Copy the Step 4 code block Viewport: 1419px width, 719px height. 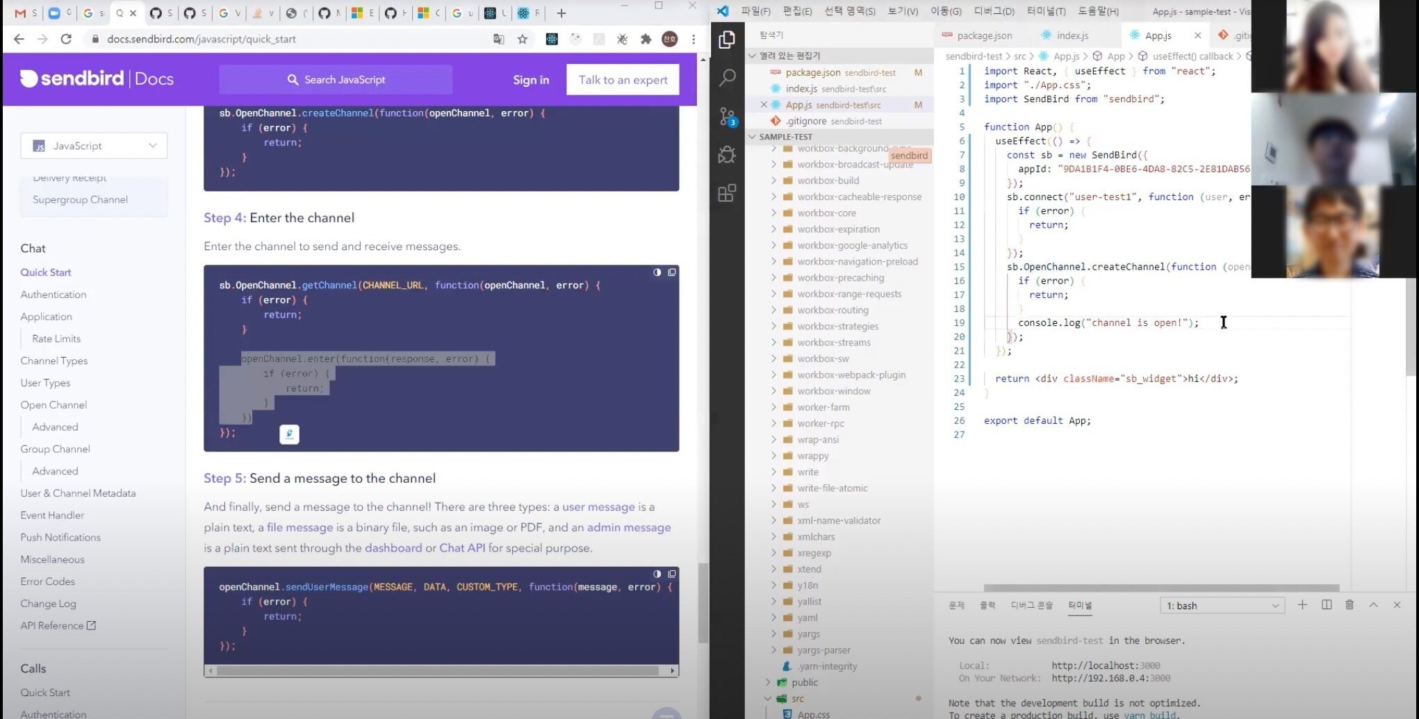(x=672, y=272)
